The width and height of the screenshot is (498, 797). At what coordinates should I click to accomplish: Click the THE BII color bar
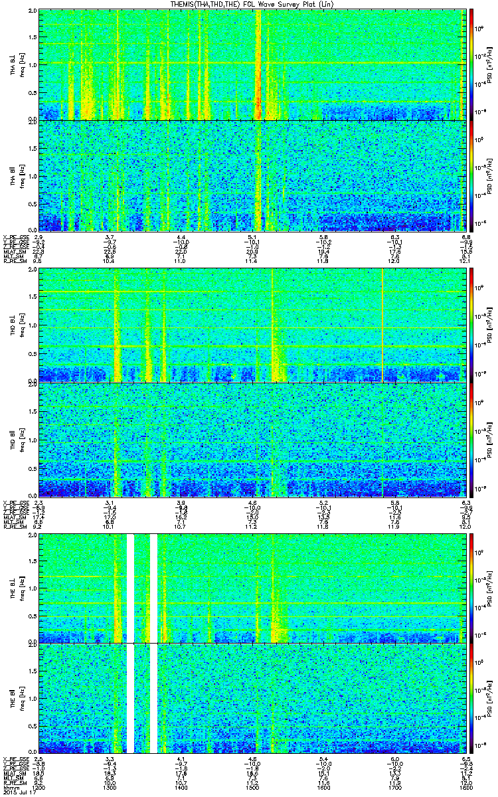(x=471, y=699)
